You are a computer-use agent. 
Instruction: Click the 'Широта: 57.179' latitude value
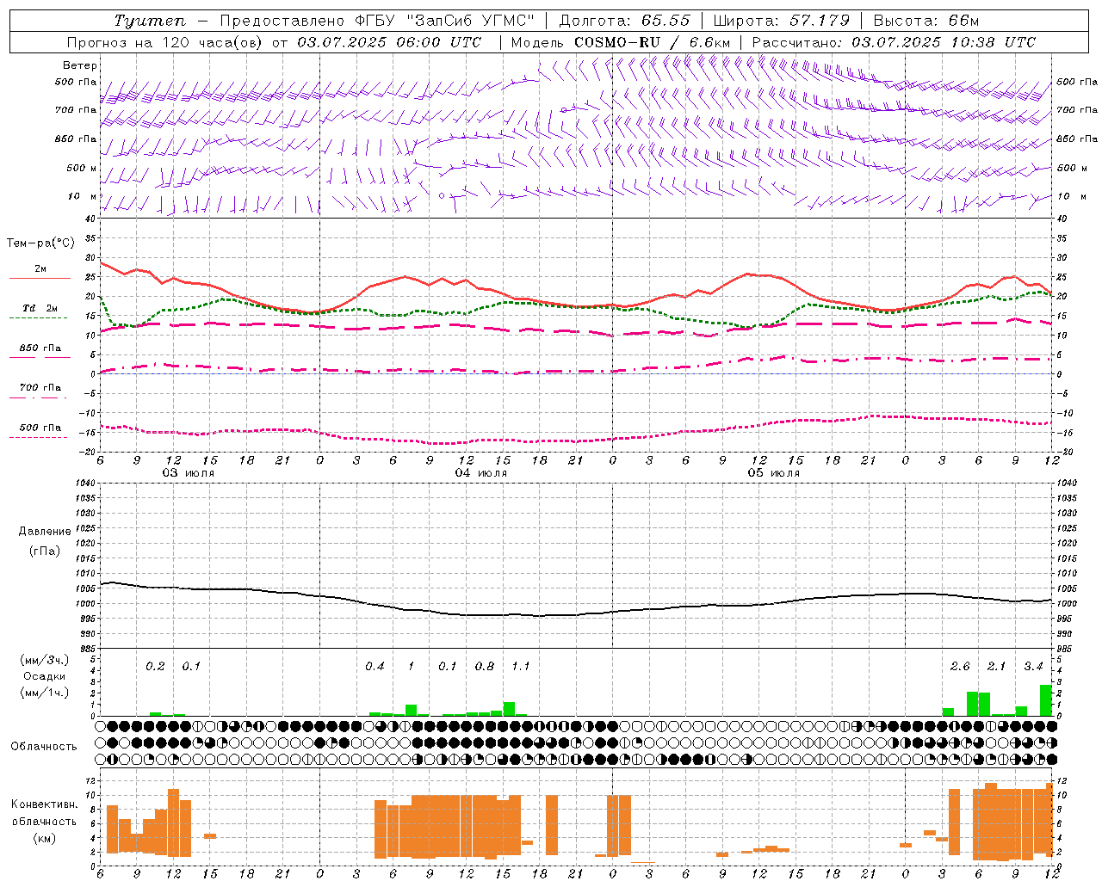click(781, 21)
